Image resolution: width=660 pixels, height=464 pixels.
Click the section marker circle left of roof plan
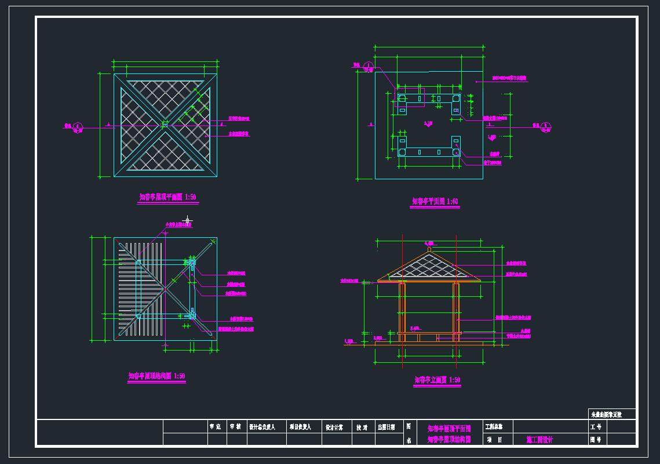79,126
